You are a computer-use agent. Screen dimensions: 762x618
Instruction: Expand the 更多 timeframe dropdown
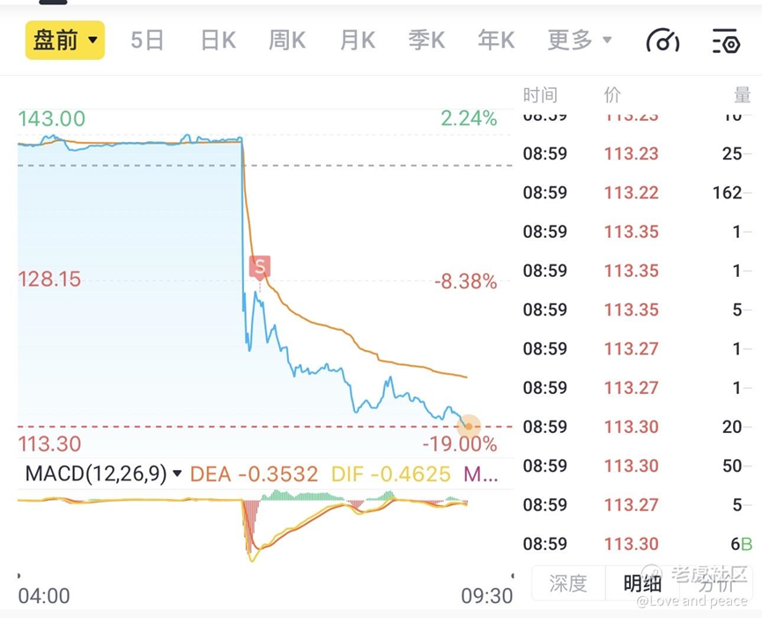pos(580,40)
